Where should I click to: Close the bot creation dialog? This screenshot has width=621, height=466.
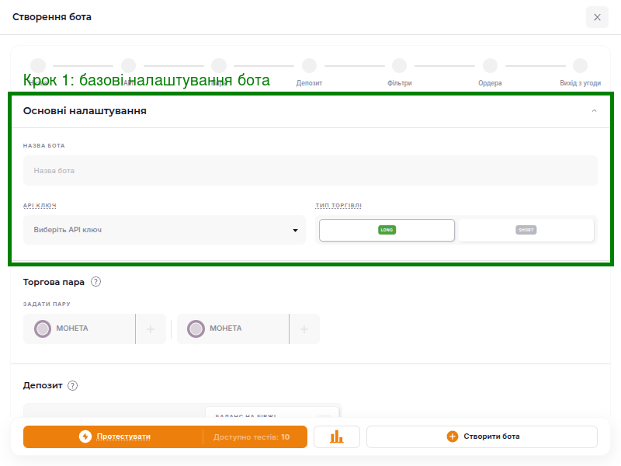(x=597, y=17)
